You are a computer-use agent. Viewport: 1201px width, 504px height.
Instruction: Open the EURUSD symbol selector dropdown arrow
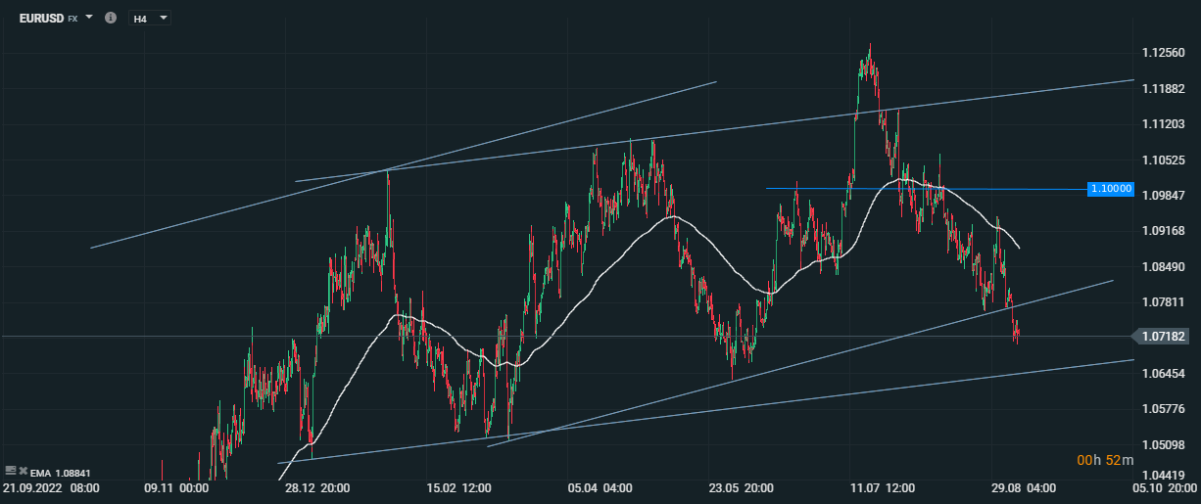89,18
